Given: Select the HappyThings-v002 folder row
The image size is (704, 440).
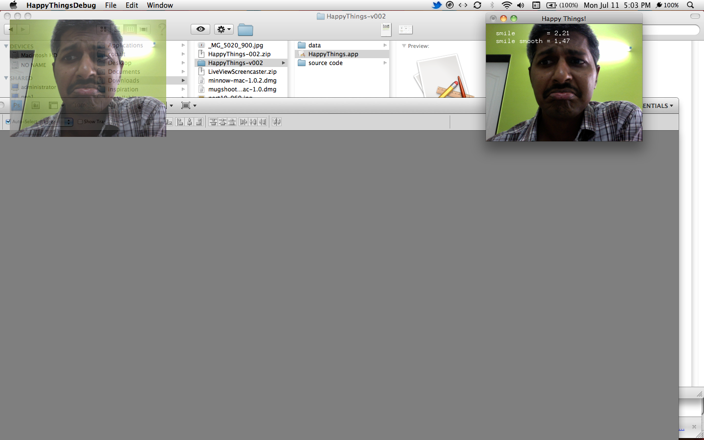Looking at the screenshot, I should pos(241,63).
